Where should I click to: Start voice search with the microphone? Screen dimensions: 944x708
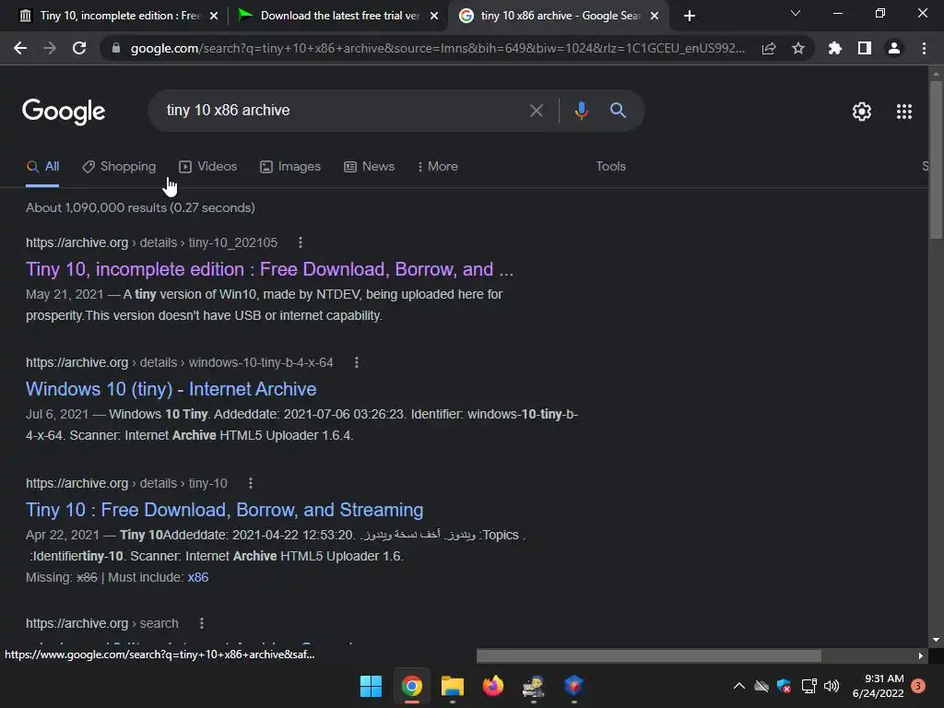581,111
